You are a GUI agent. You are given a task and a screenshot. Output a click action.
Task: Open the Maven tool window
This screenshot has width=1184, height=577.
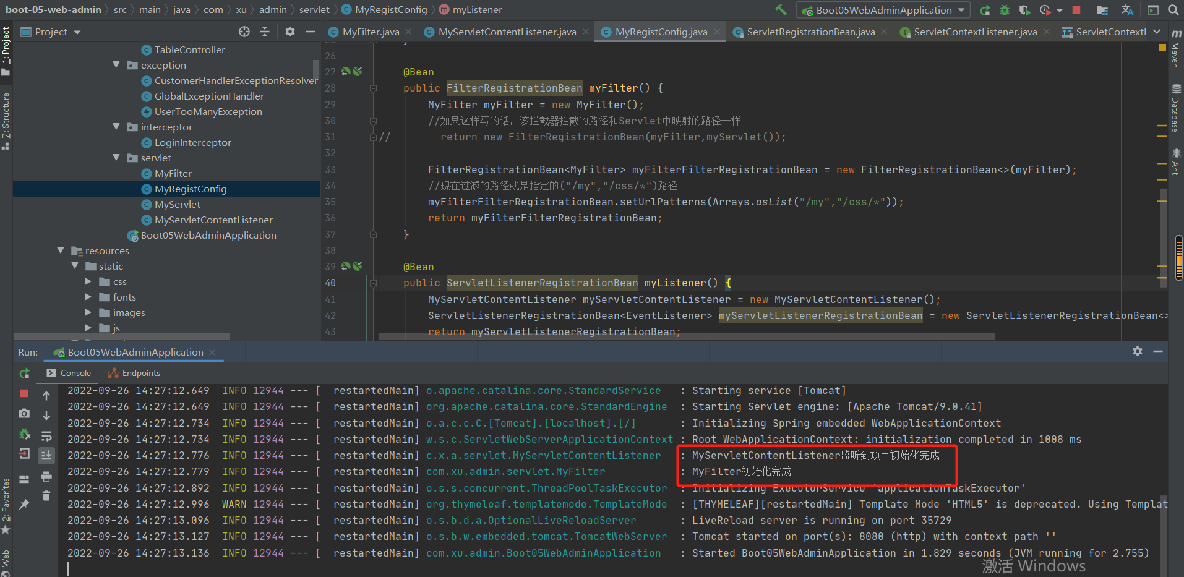1176,48
